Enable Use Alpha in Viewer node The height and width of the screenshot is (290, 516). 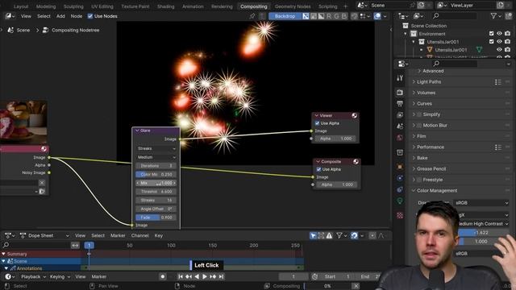click(x=317, y=123)
